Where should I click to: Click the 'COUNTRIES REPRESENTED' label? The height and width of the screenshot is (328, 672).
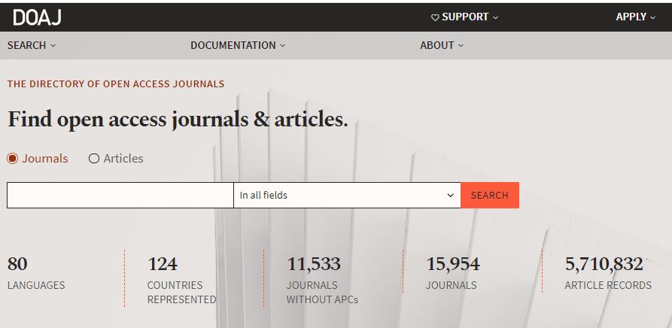181,293
